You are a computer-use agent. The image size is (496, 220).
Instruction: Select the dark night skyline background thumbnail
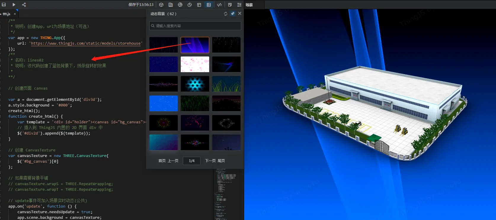226,103
